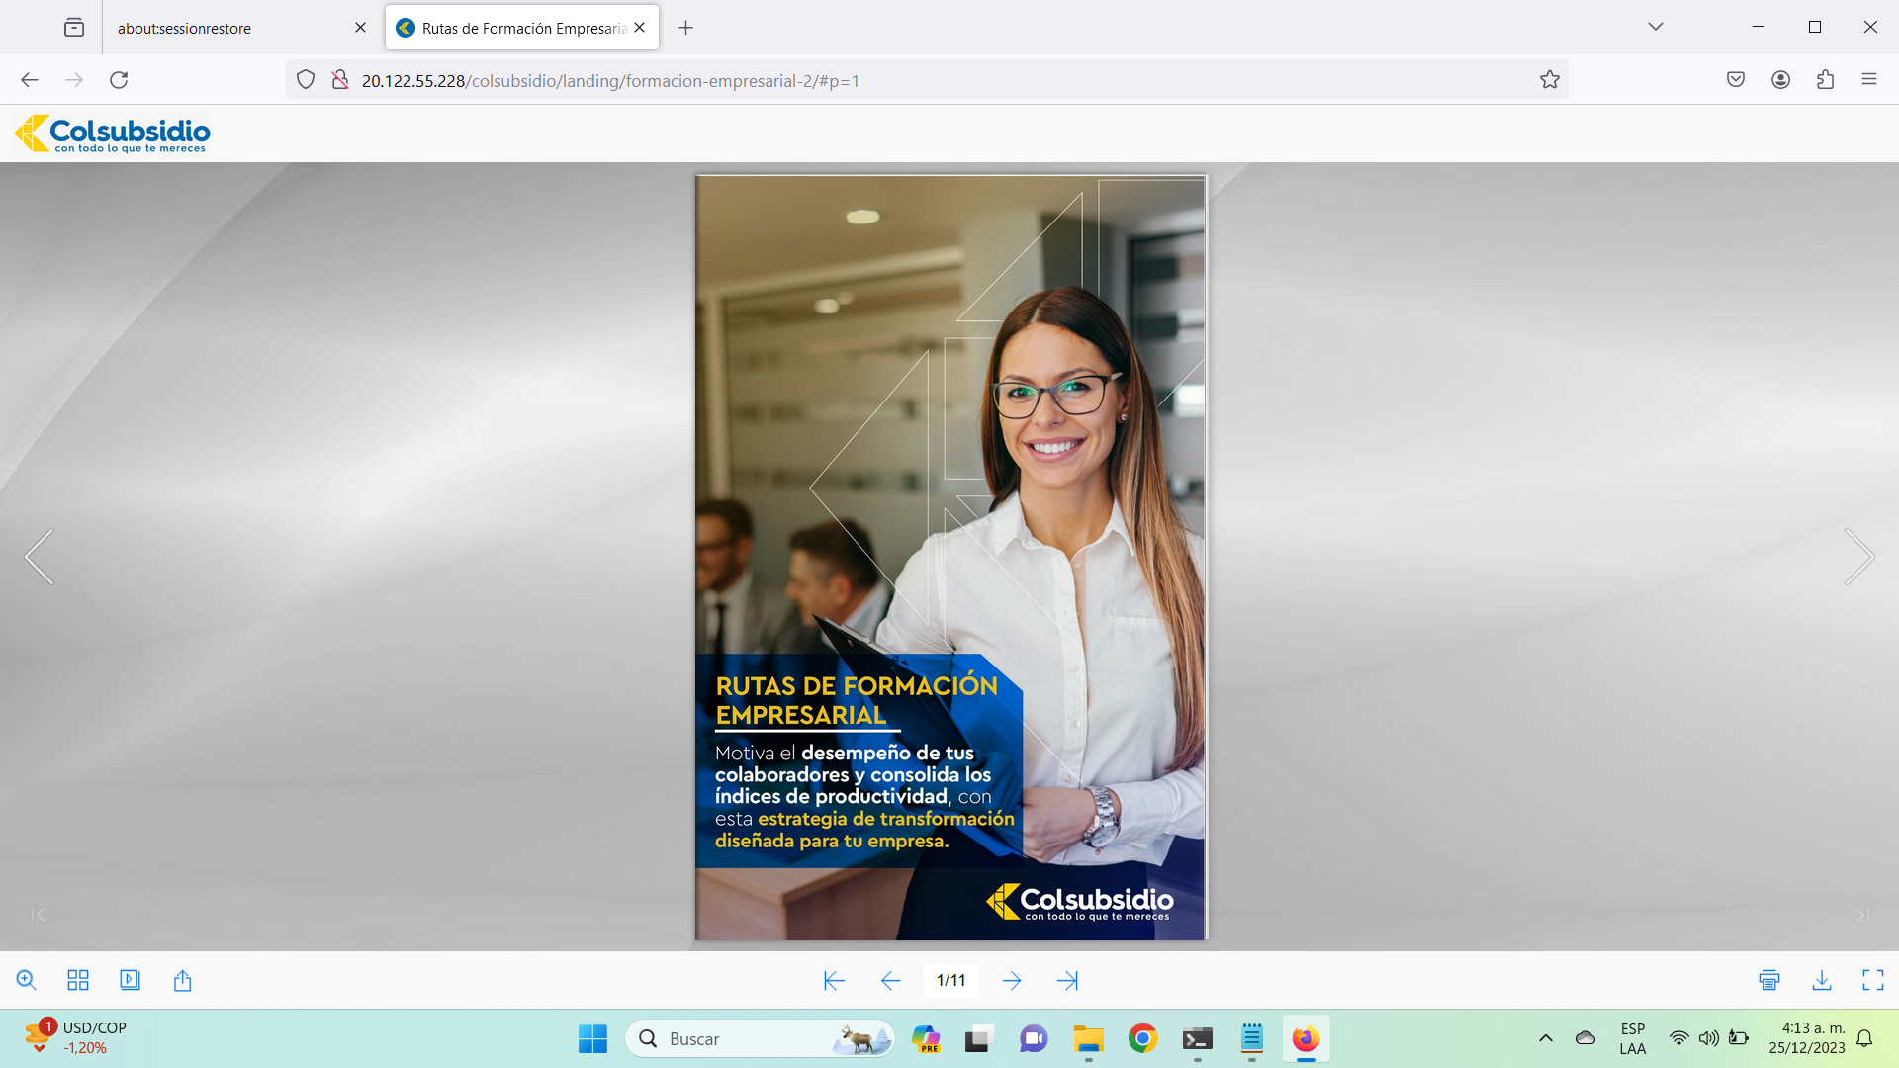Open Firefox View recent browsing icon
The image size is (1899, 1068).
74,28
